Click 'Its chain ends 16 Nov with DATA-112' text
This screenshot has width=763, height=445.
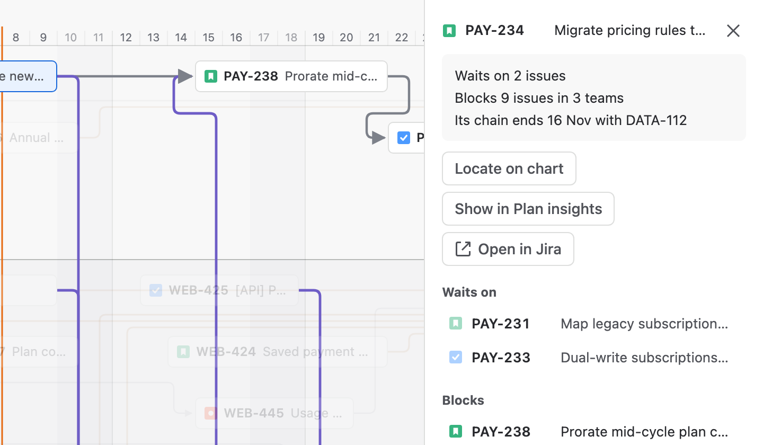coord(571,120)
